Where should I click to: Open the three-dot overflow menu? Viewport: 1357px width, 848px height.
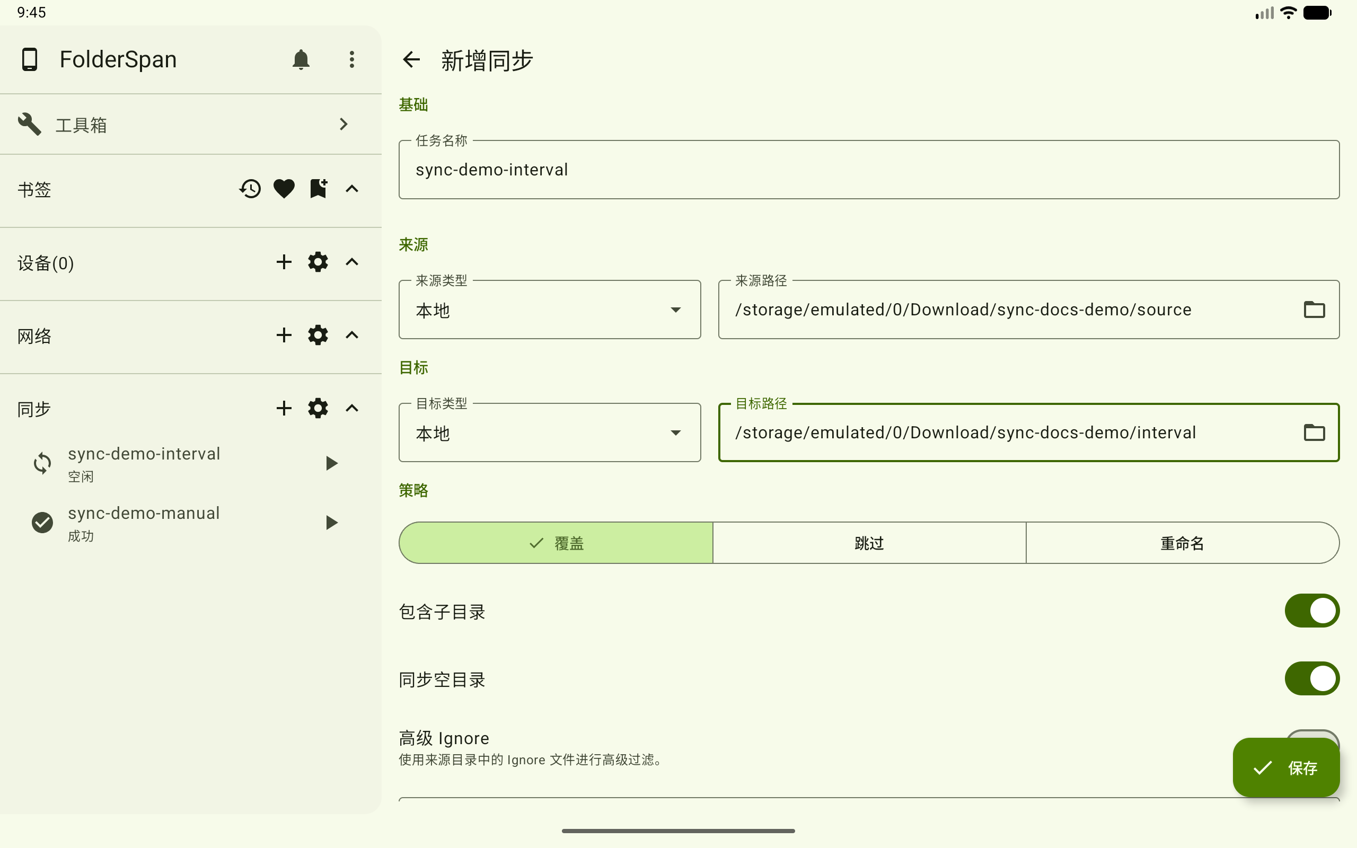click(351, 59)
